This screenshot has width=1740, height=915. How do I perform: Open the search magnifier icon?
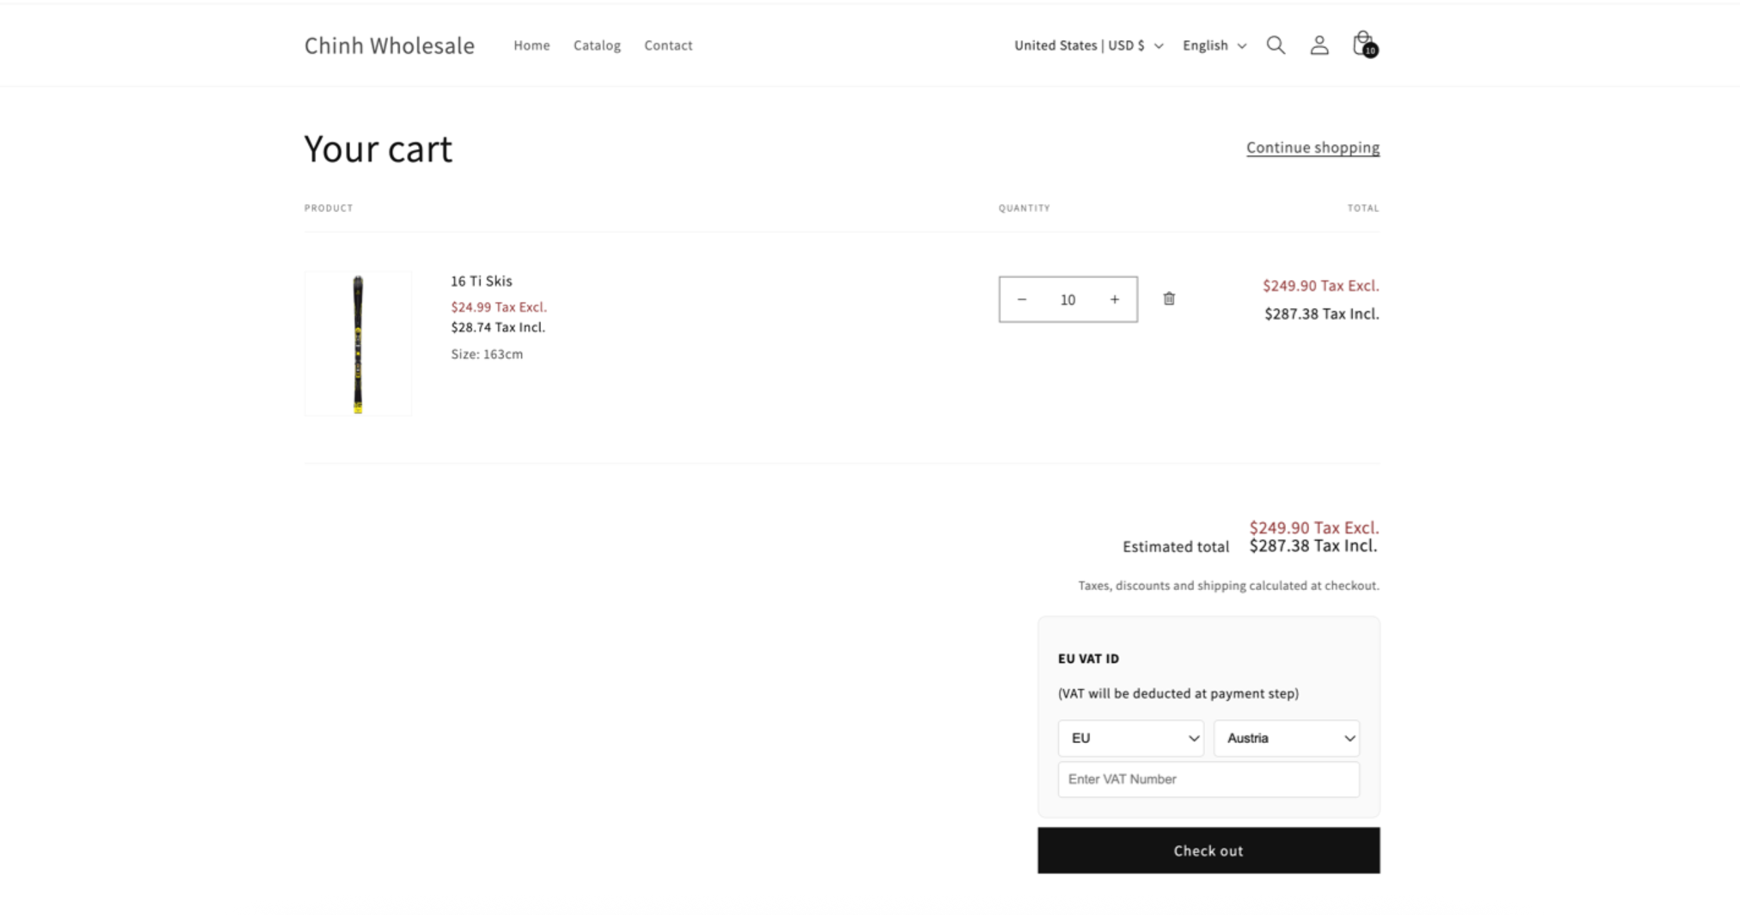(1276, 46)
